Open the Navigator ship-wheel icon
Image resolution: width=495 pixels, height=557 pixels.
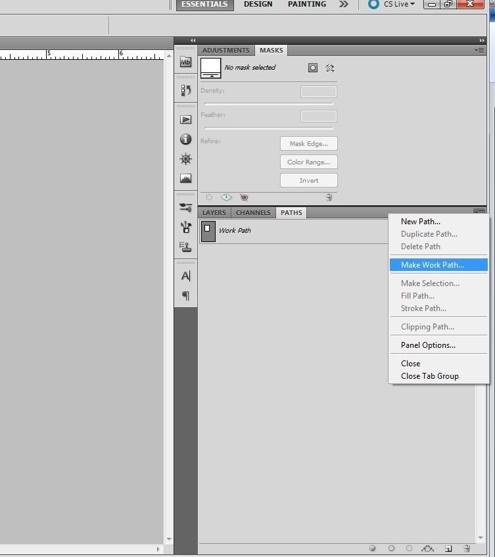pyautogui.click(x=185, y=158)
